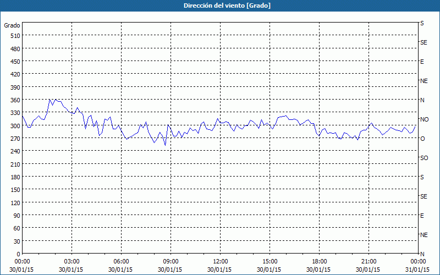Click the 31/01/15 end date label
Viewport: 440px width, 275px height.
point(417,269)
